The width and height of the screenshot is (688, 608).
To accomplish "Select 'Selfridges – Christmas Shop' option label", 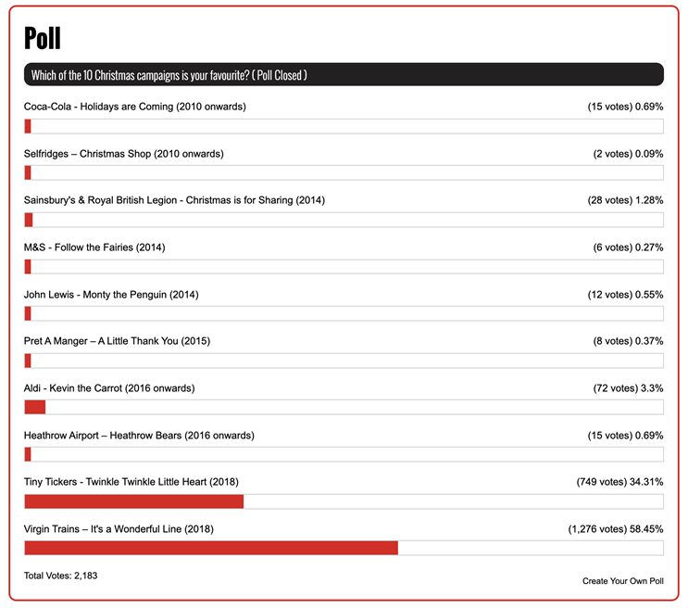I will point(124,154).
